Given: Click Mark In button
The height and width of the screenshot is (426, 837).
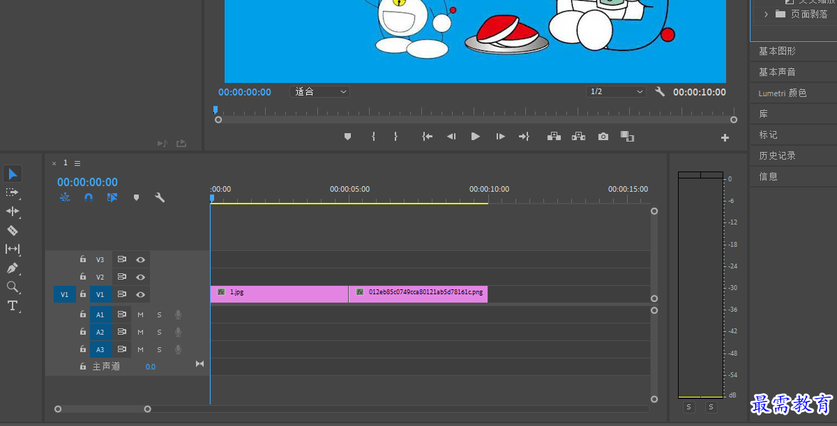Looking at the screenshot, I should click(374, 137).
